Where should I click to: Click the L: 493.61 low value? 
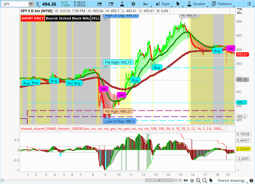[x=129, y=11]
